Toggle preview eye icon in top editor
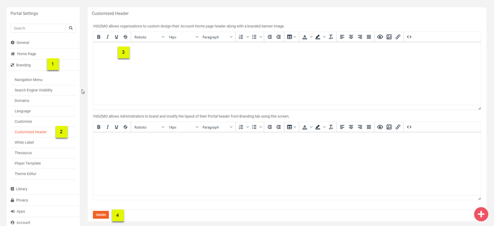Viewport: 494px width, 226px height. click(380, 37)
